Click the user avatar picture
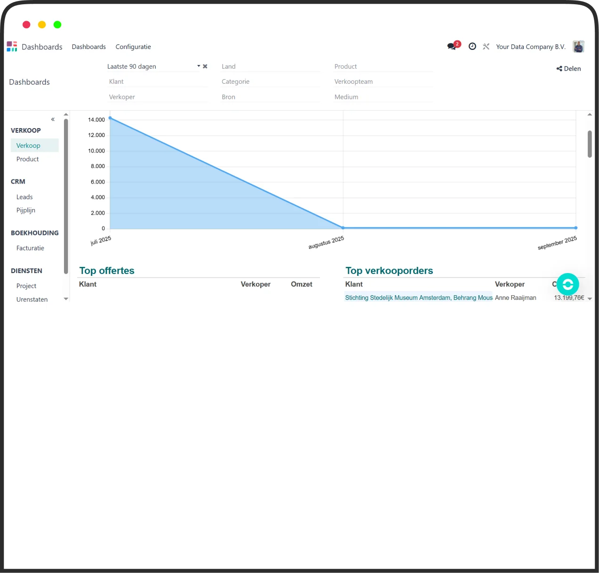This screenshot has height=573, width=599. click(x=578, y=47)
